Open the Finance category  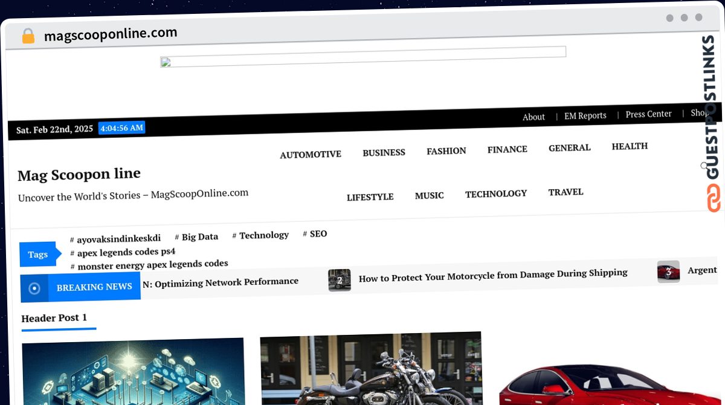507,149
